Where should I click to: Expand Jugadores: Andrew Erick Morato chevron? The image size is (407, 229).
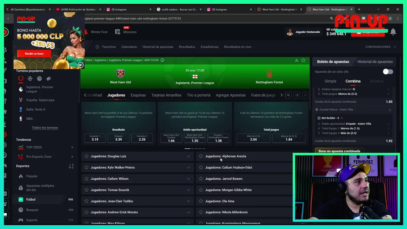click(x=188, y=212)
